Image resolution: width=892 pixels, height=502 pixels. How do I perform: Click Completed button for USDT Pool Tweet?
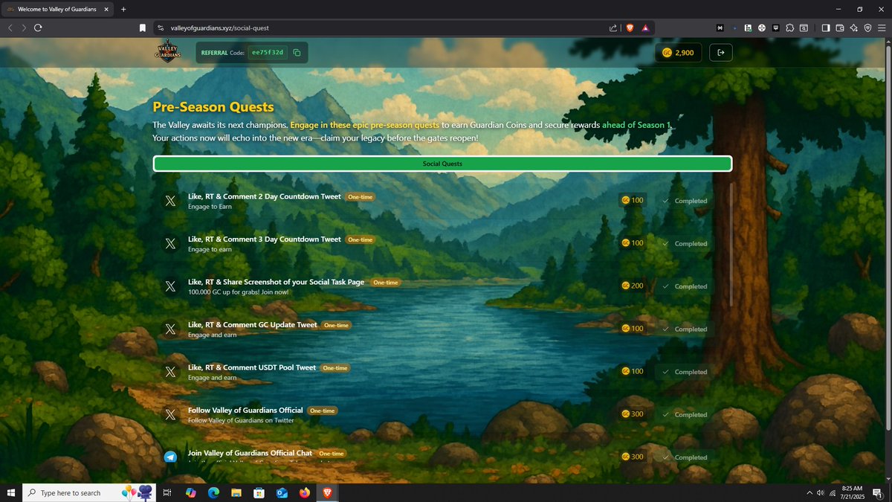point(685,372)
